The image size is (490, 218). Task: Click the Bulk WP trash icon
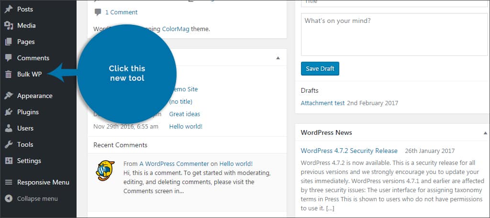tap(9, 74)
